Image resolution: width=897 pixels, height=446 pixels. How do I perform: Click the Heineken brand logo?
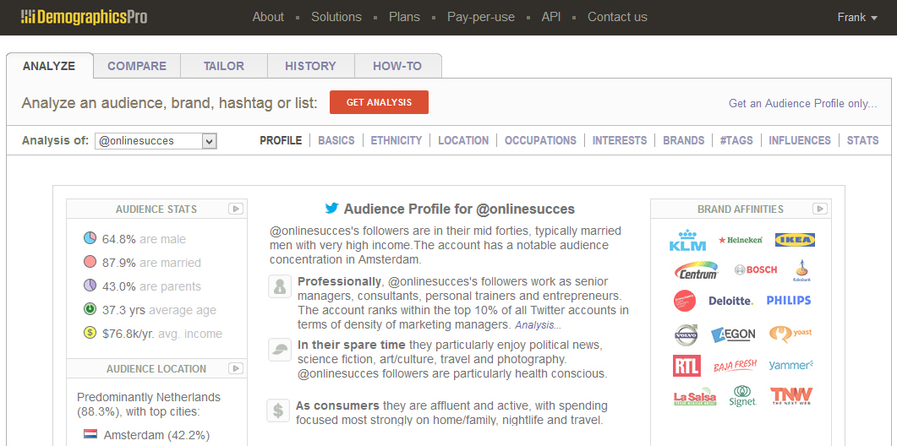coord(741,240)
